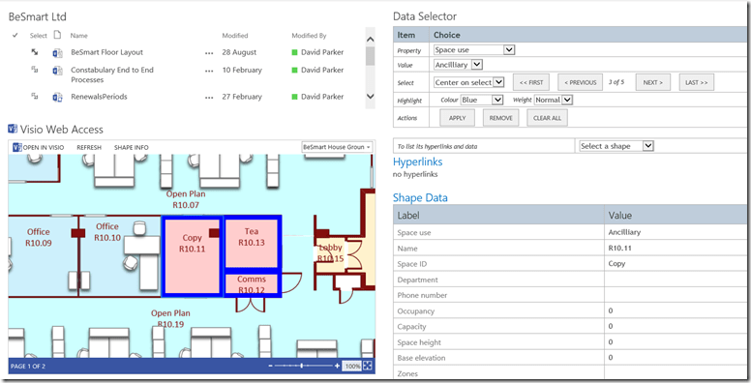This screenshot has width=751, height=383.
Task: Click the Select column header in the list
Action: point(38,36)
